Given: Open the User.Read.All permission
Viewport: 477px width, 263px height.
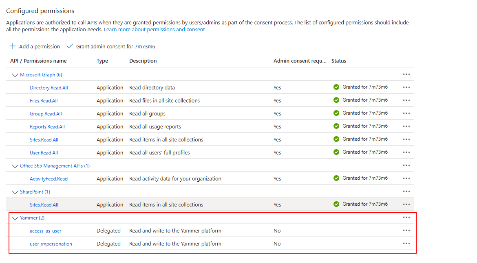Looking at the screenshot, I should tap(44, 152).
